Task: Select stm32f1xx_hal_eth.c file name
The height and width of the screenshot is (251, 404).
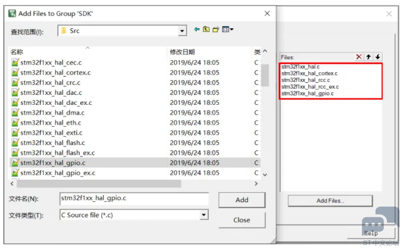Action: [x=51, y=123]
